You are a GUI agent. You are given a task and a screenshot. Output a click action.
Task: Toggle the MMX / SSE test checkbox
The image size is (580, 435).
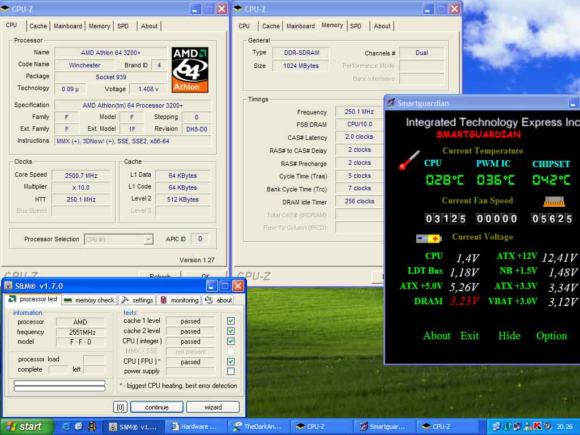(231, 351)
